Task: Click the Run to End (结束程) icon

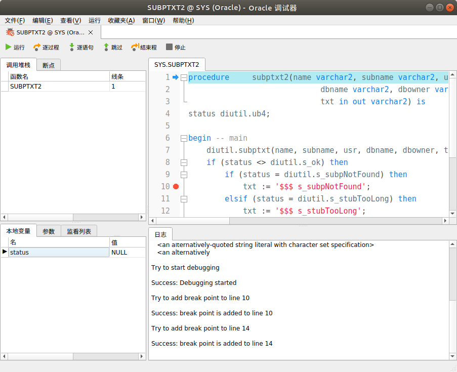Action: tap(135, 47)
